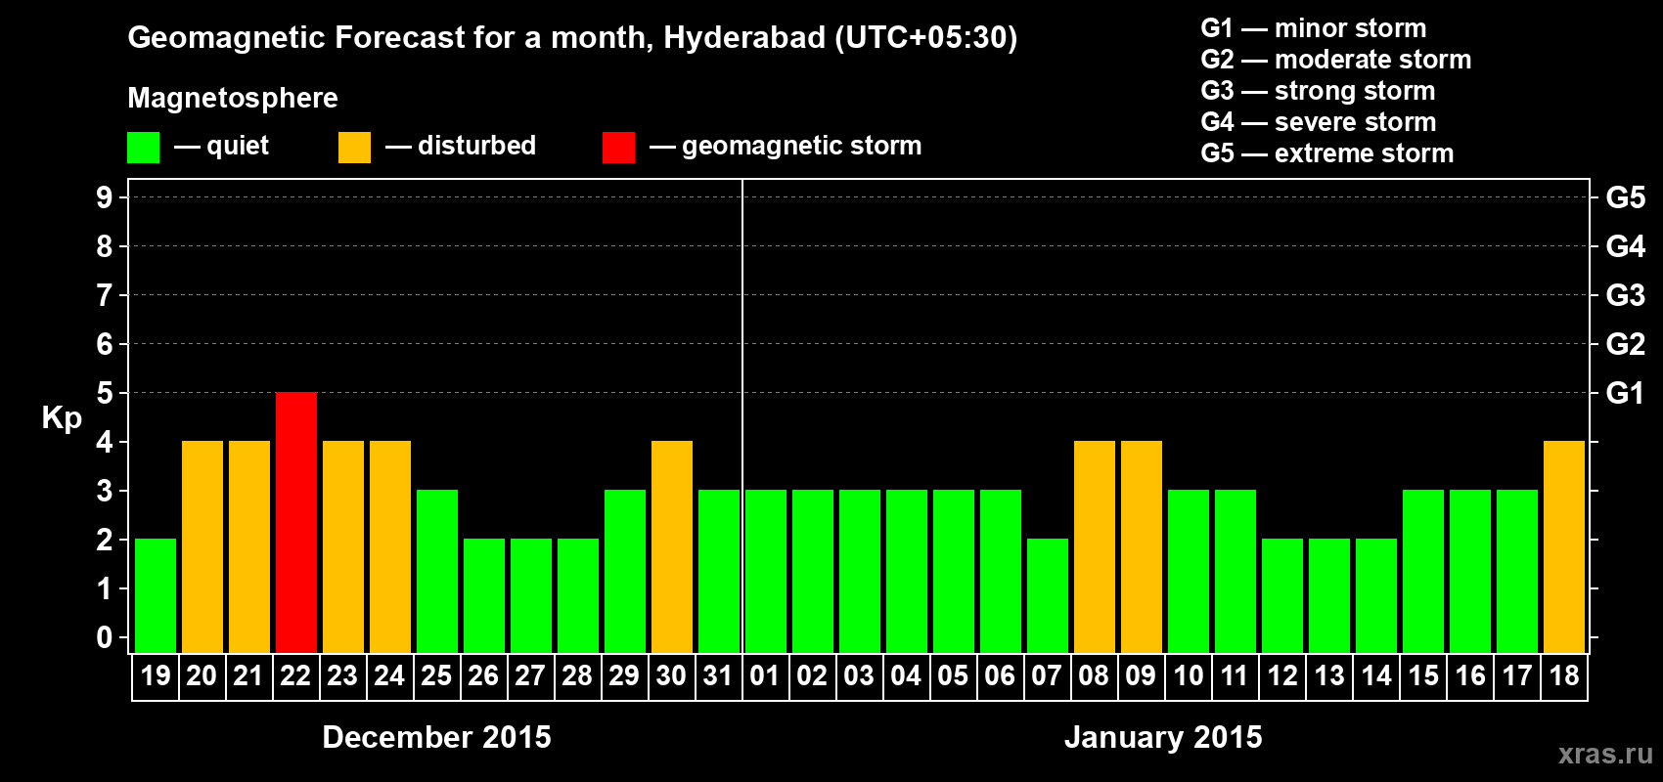Click the green bar for January 07

click(x=1048, y=595)
